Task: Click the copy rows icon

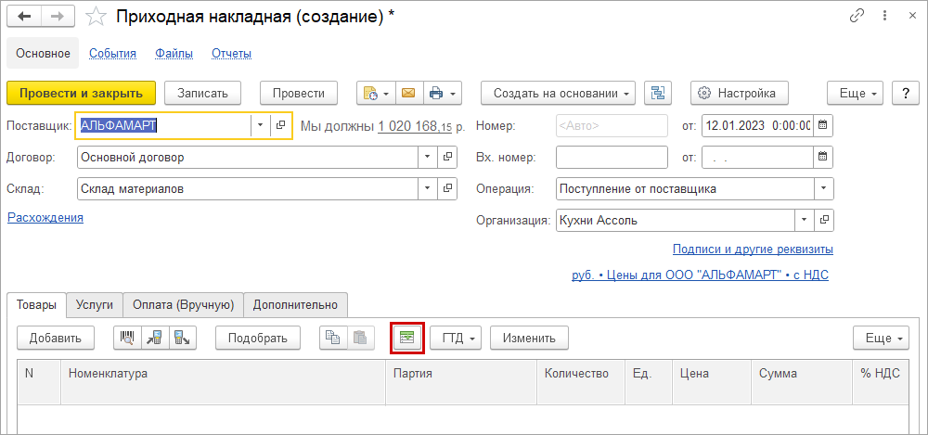Action: 331,339
